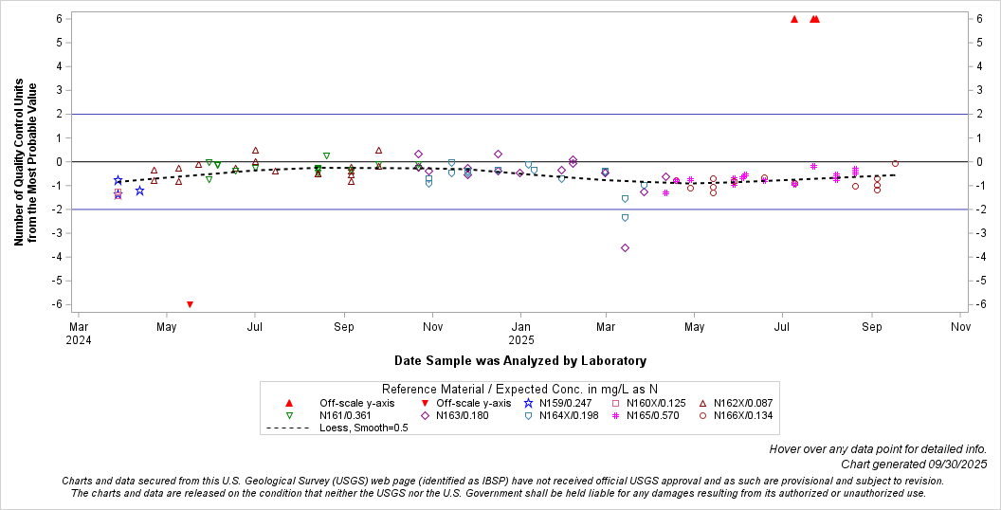Screen dimensions: 1001x510
Task: Click the red off-scale down-triangle near May 2024
Action: coord(190,304)
